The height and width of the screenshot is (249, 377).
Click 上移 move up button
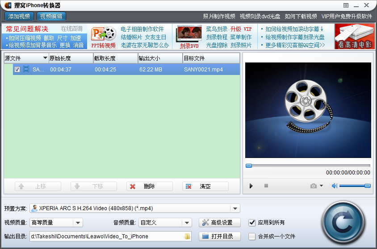(38, 187)
